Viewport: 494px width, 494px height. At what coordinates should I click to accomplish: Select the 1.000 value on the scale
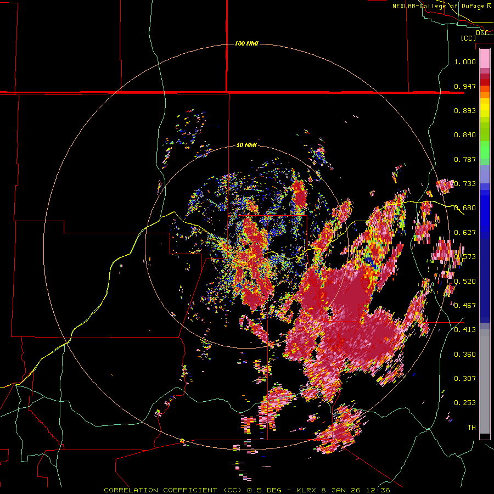[465, 61]
